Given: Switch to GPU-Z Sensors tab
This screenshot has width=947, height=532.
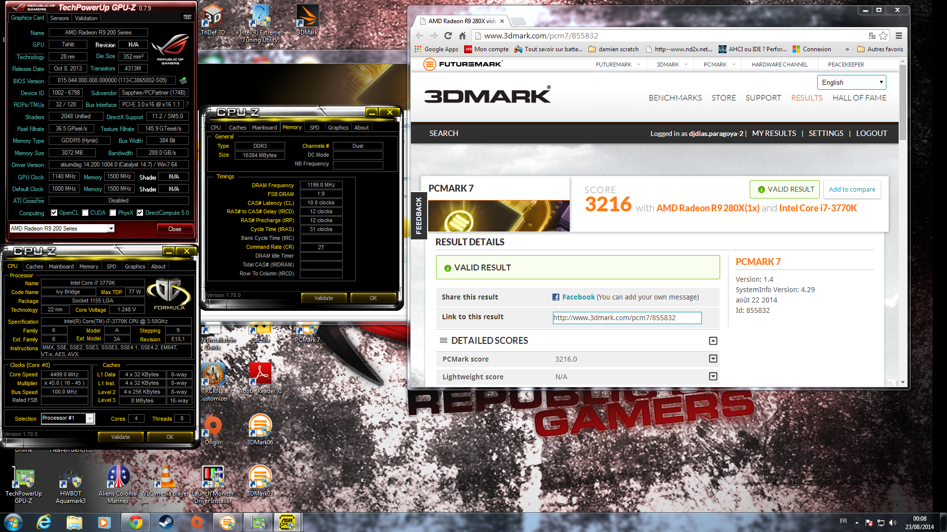Looking at the screenshot, I should (x=59, y=18).
